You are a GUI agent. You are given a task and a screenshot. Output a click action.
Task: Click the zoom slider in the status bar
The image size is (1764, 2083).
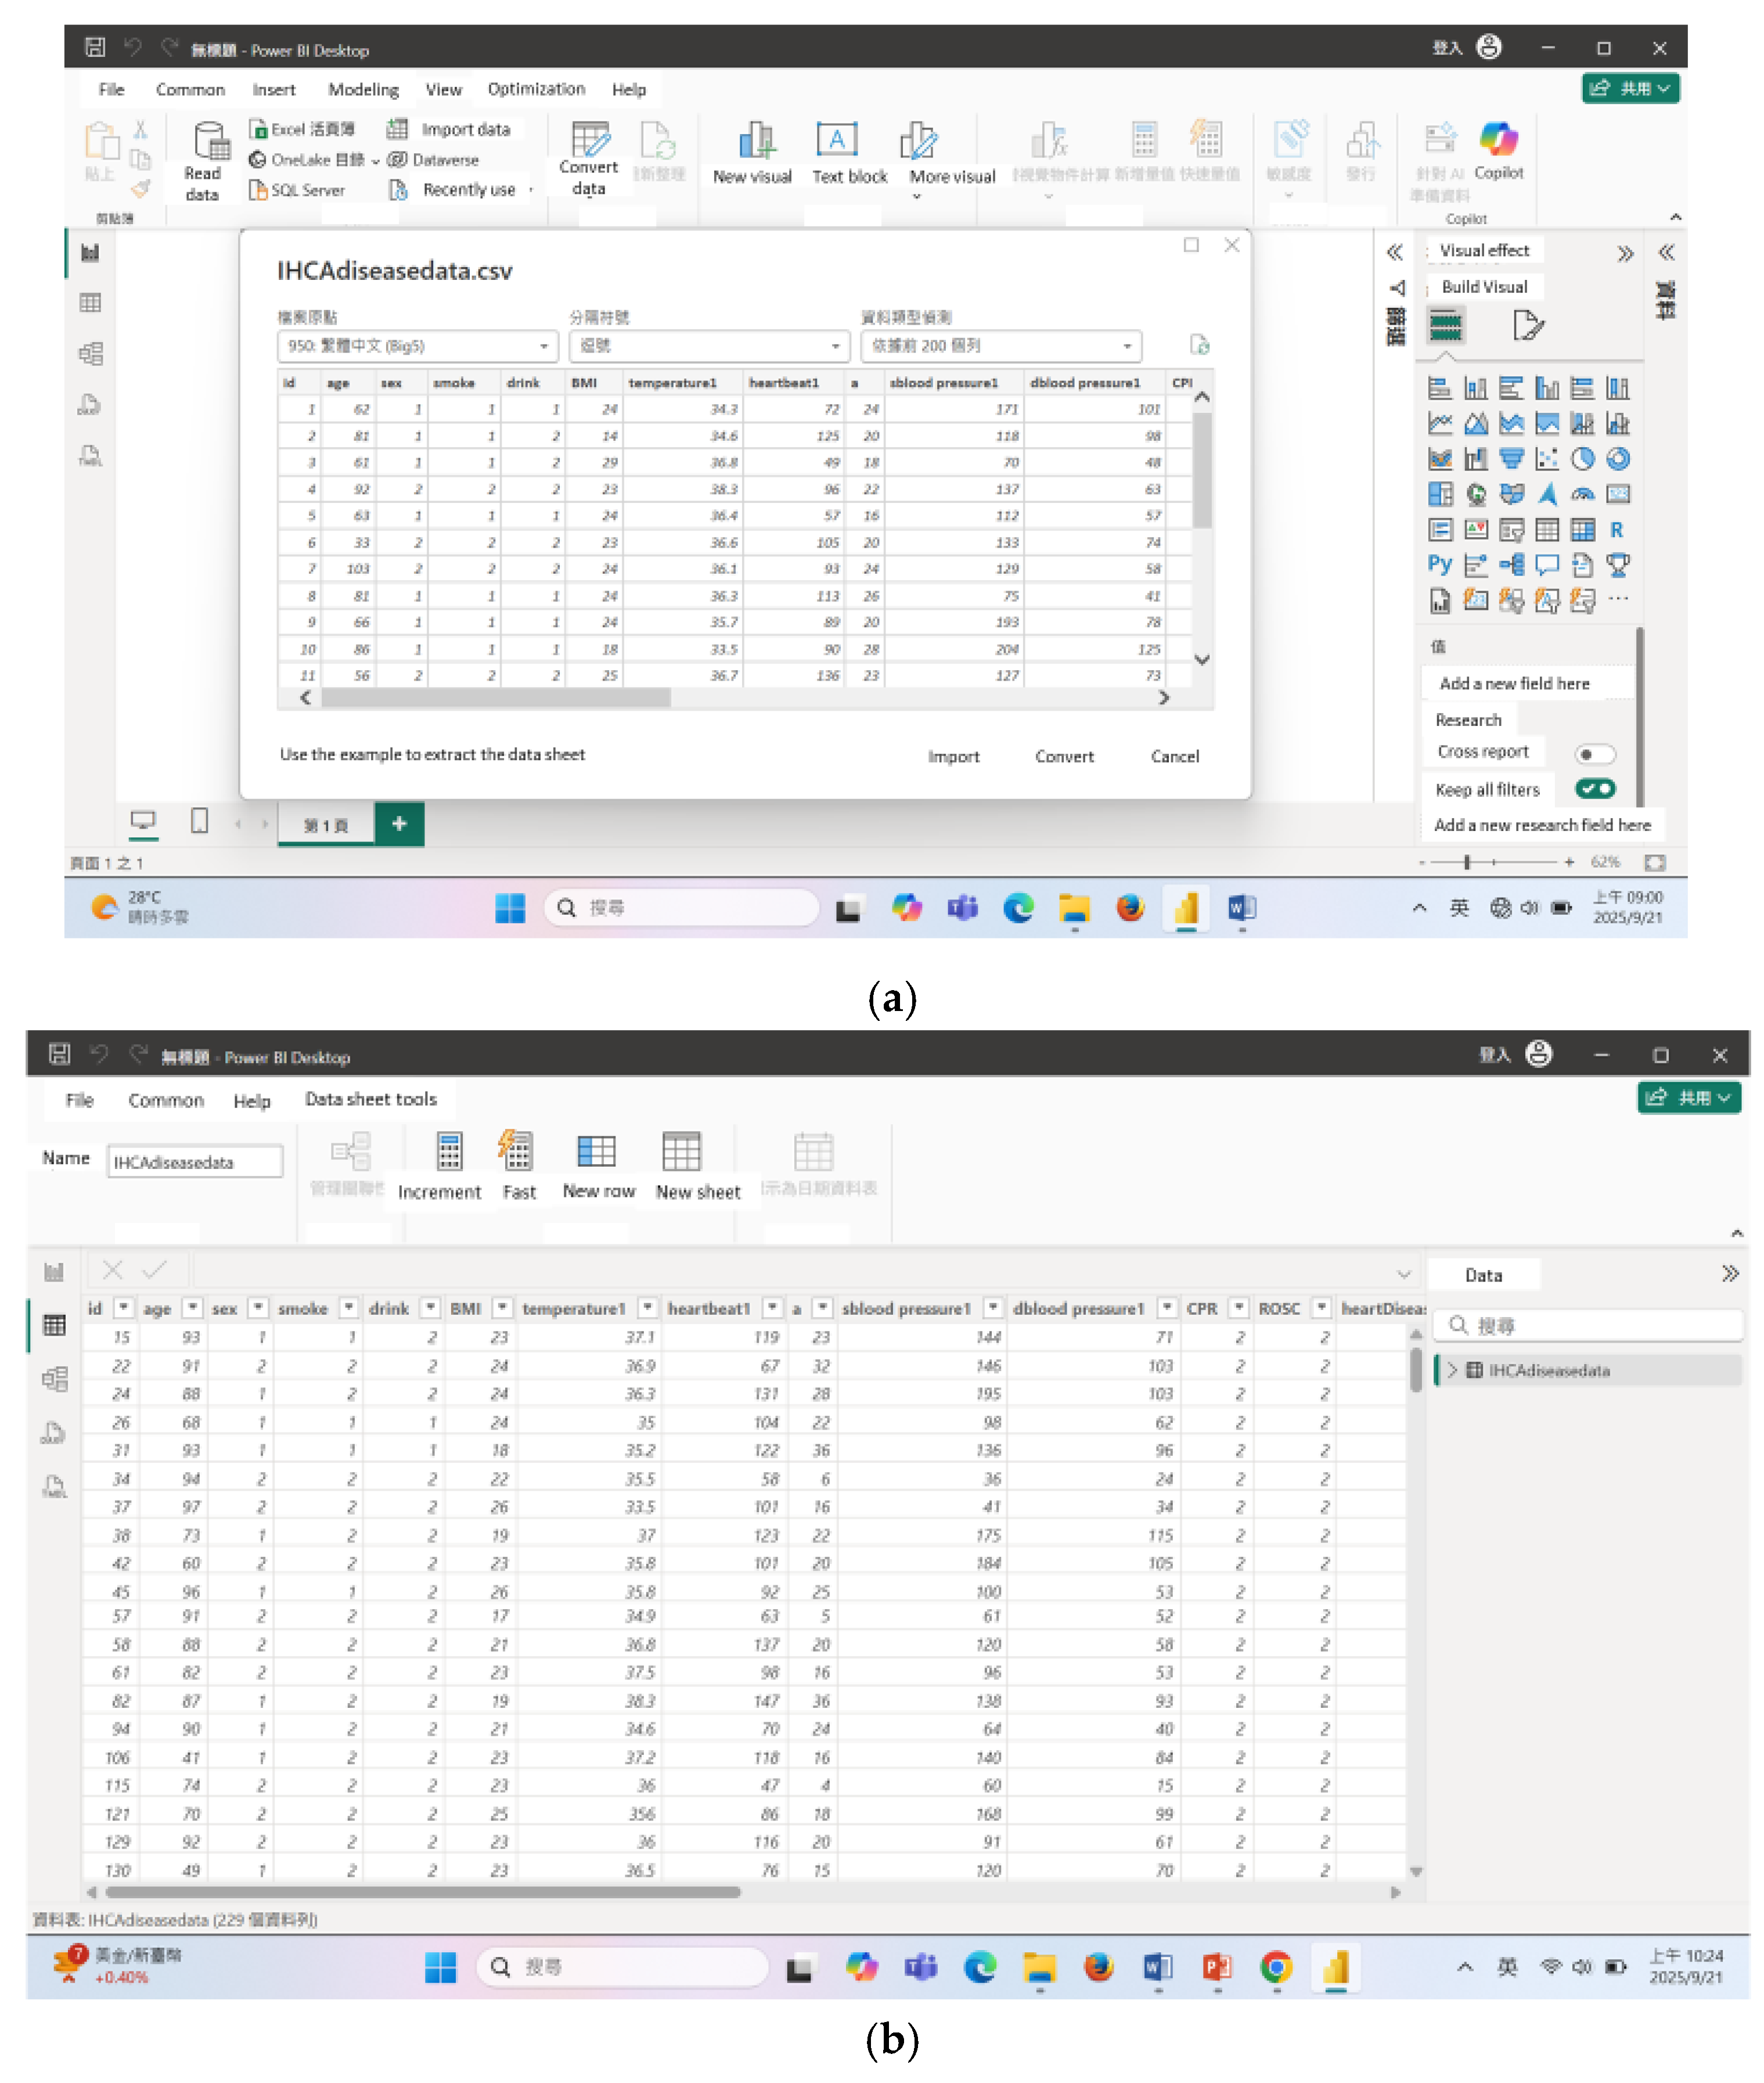pos(1466,862)
